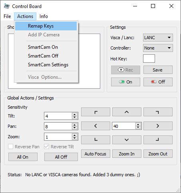Turn camera On with green toggle button
181x193 pixels.
click(x=125, y=82)
